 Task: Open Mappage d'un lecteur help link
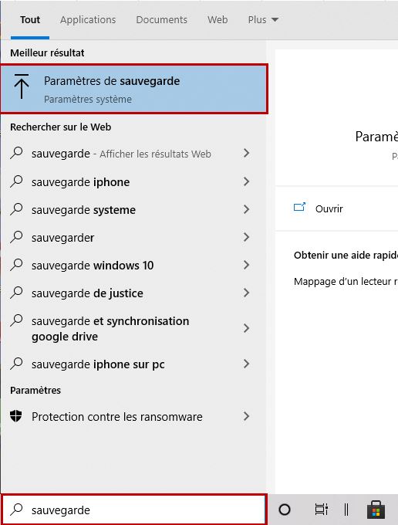(346, 282)
